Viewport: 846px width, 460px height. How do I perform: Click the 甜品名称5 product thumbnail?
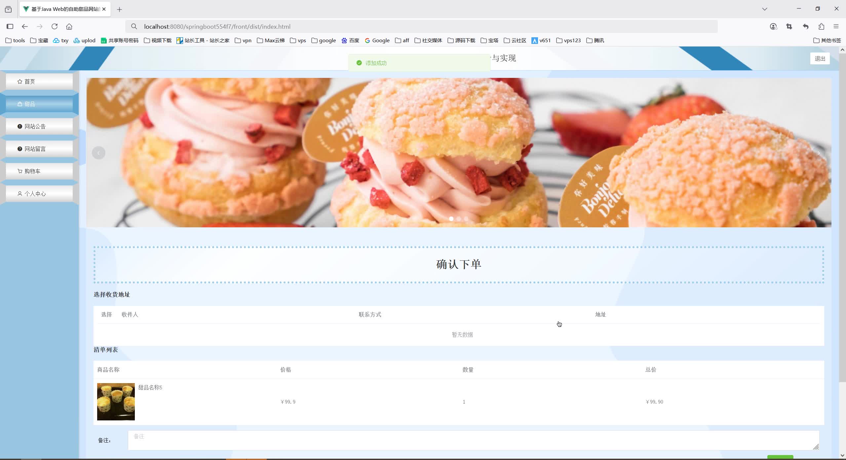coord(116,402)
